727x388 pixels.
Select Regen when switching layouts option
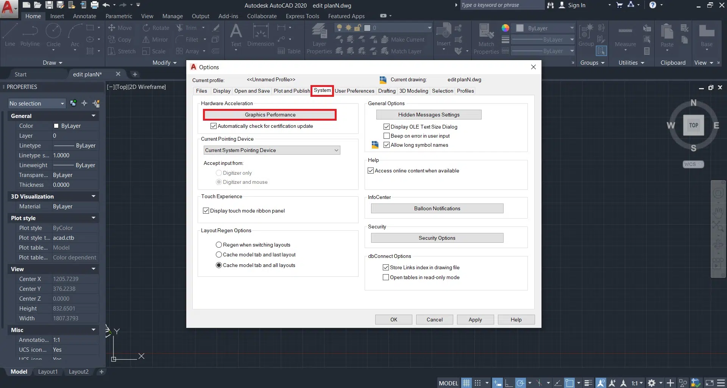[219, 245]
